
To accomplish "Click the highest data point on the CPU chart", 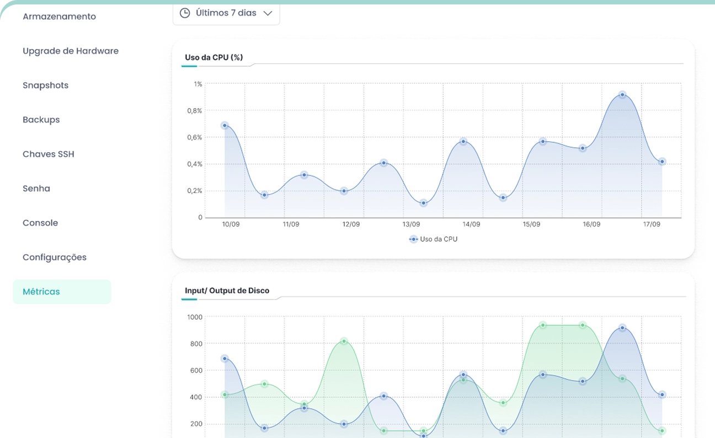I will pos(622,95).
